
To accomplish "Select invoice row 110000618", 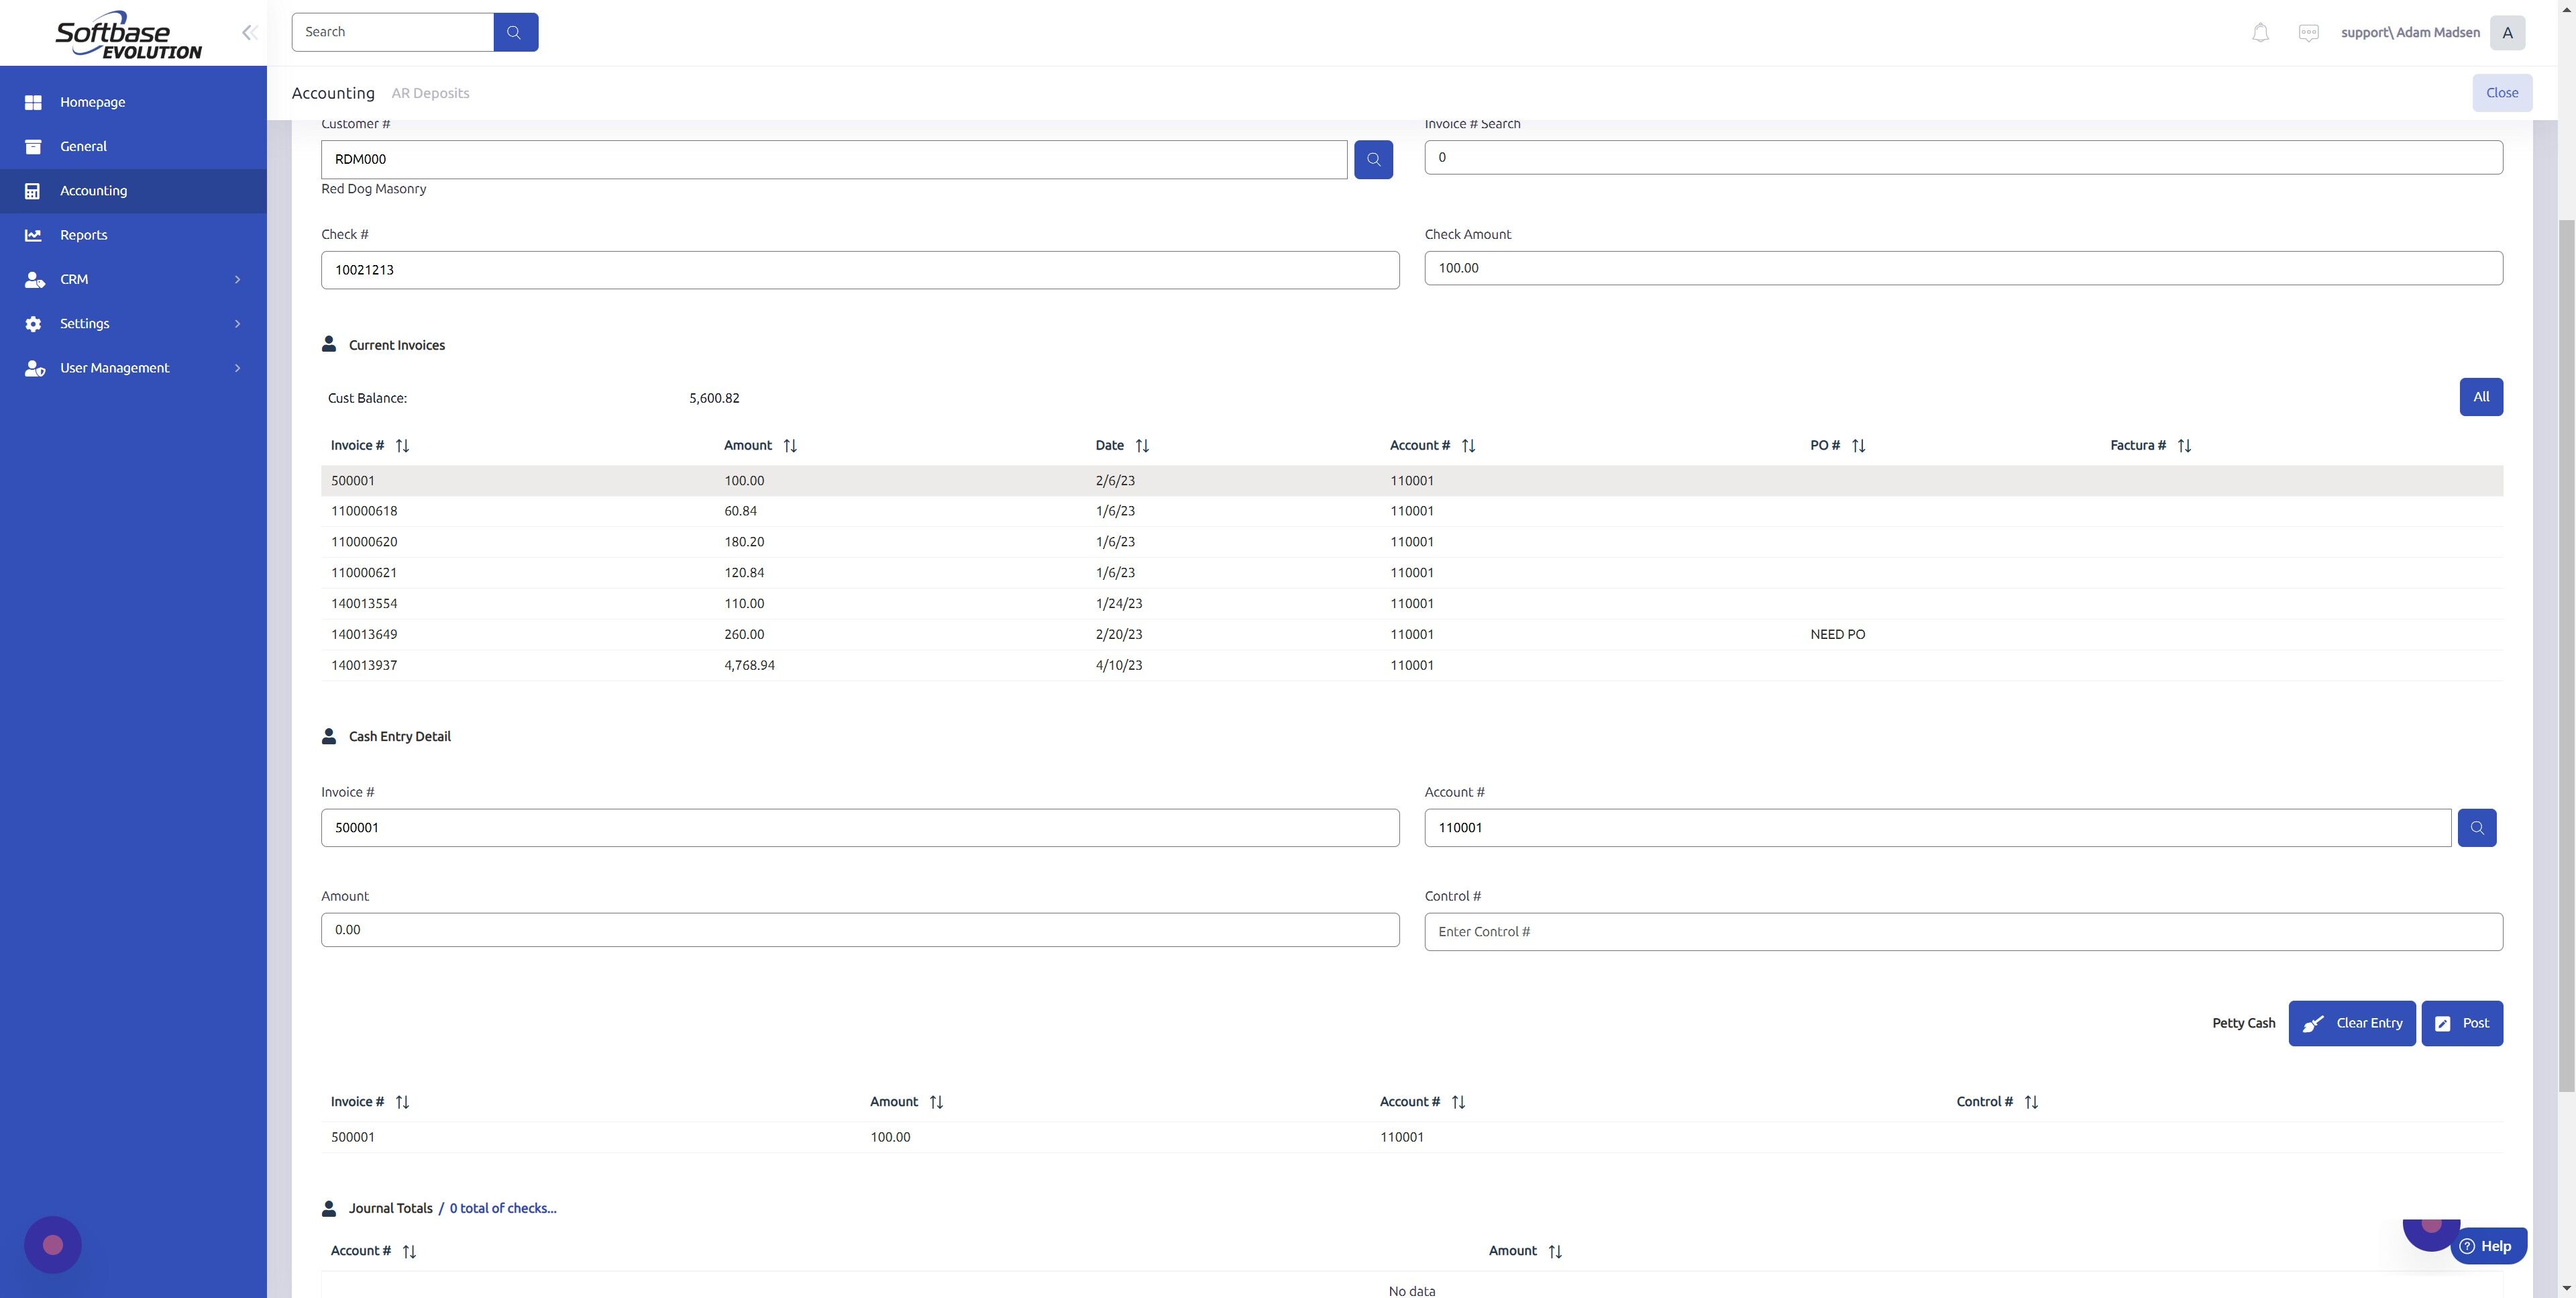I will click(x=1412, y=511).
